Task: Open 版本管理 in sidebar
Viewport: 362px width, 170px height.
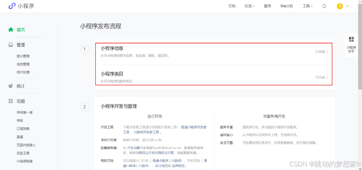Action: coord(23,56)
